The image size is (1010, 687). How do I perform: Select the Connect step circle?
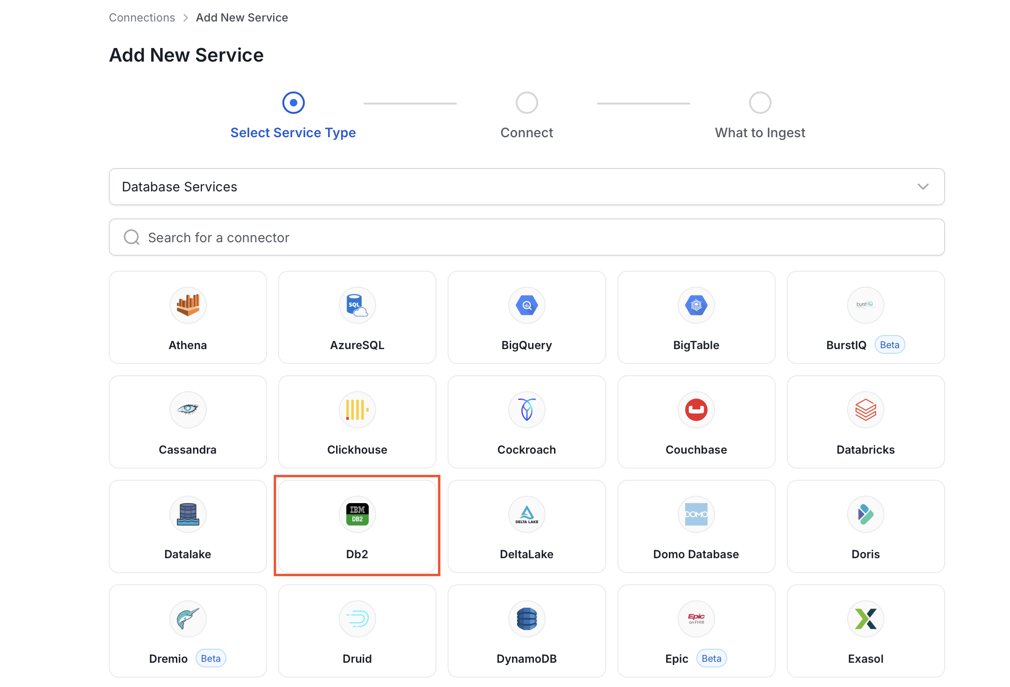click(526, 103)
